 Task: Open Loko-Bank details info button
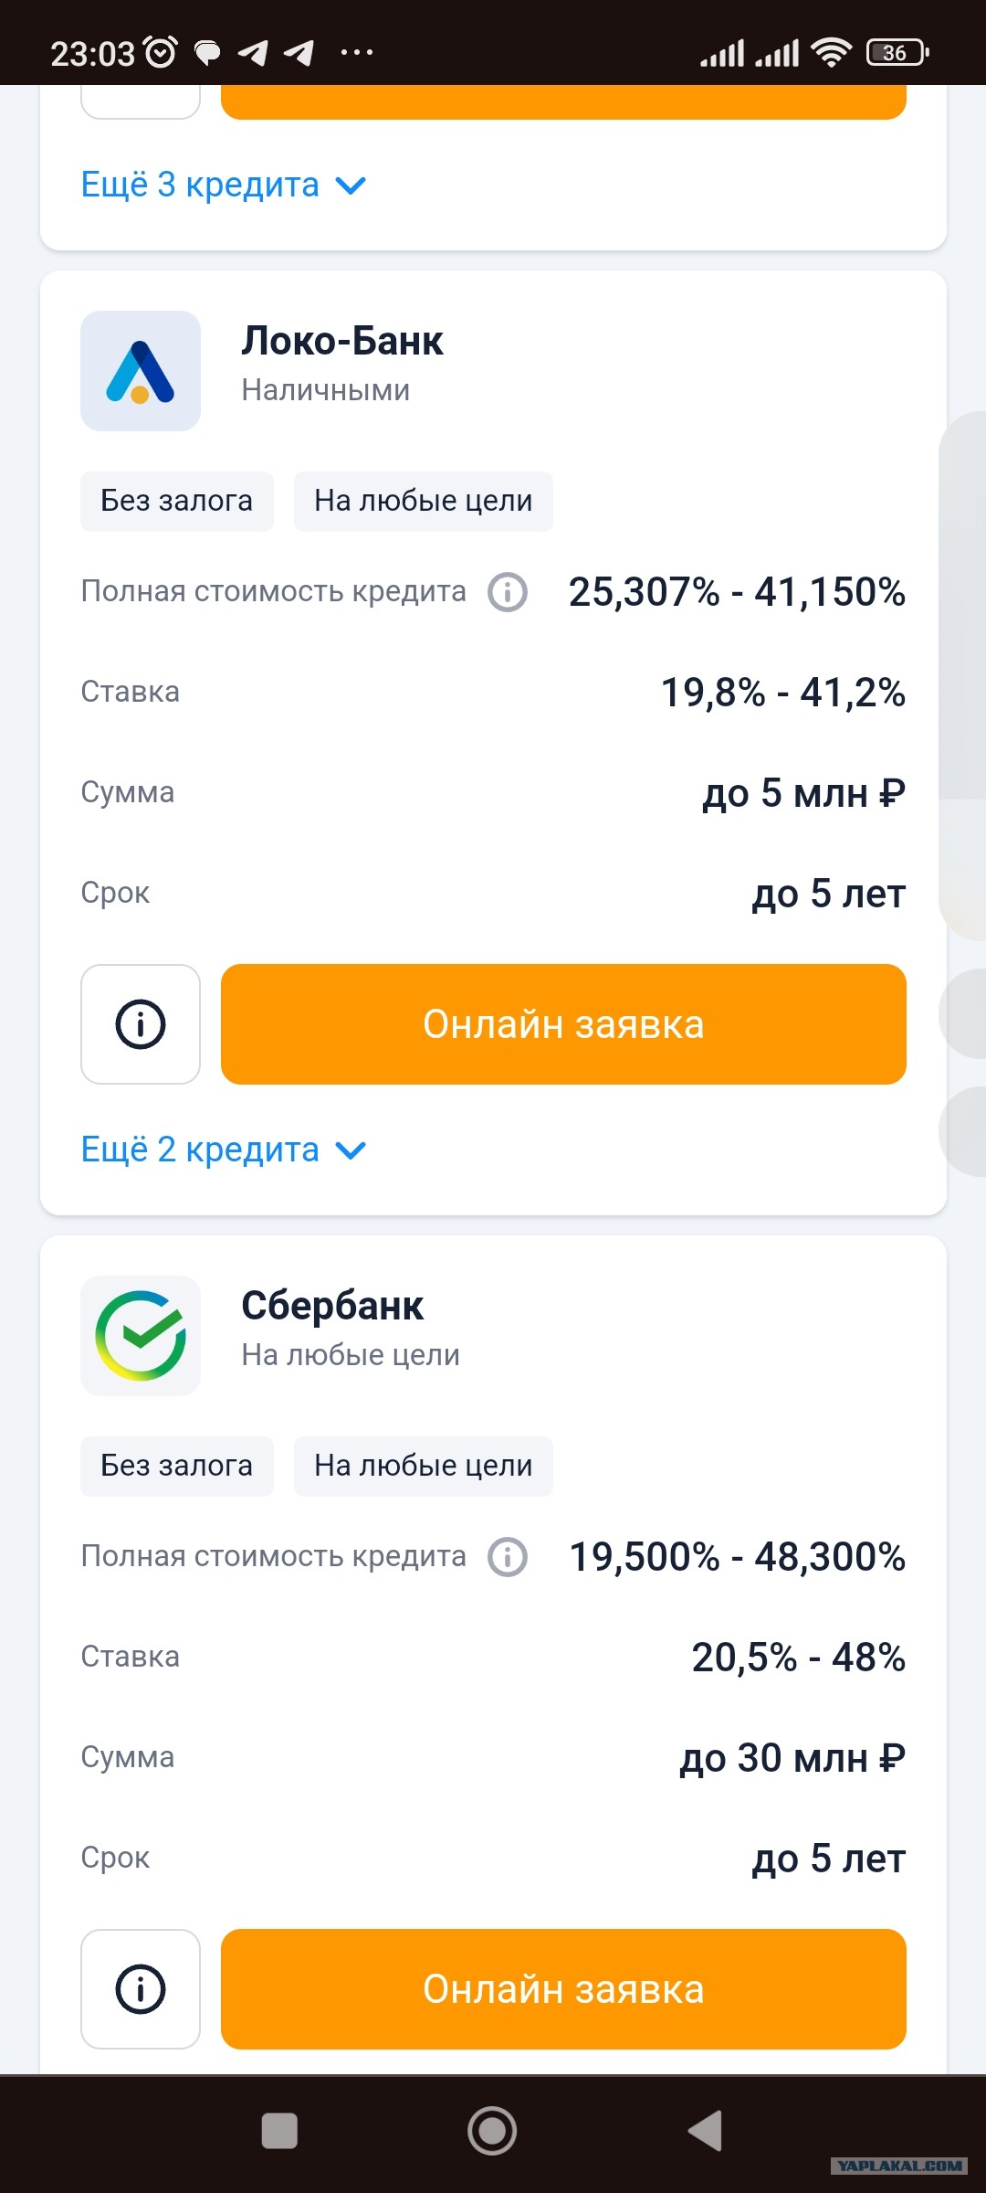tap(141, 1024)
